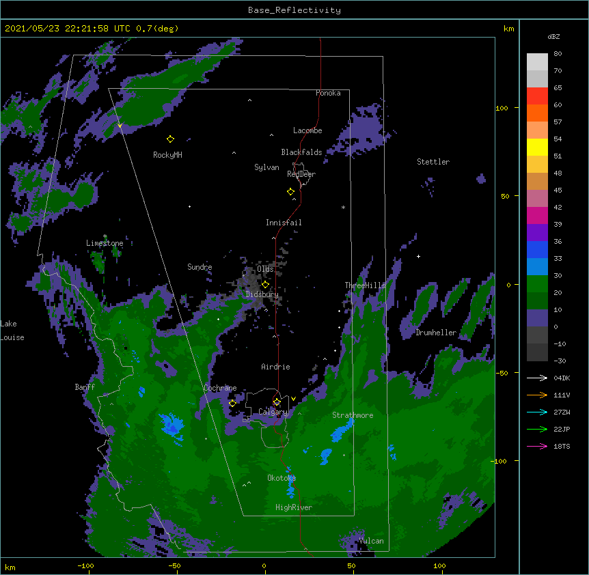Viewport: 589px width, 575px height.
Task: Click the red 60-65 dBZ color swatch
Action: [537, 96]
